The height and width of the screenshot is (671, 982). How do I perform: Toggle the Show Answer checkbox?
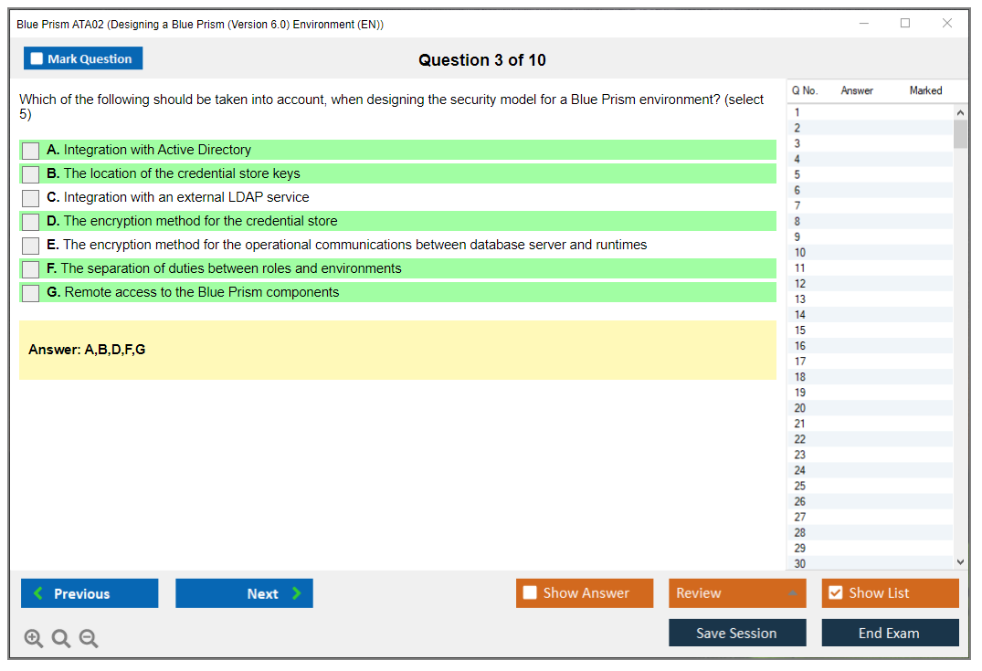531,593
